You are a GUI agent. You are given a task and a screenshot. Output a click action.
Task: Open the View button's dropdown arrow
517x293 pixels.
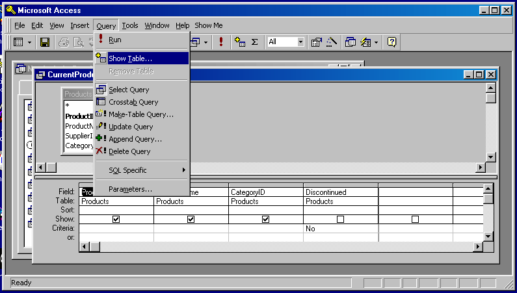[x=29, y=42]
